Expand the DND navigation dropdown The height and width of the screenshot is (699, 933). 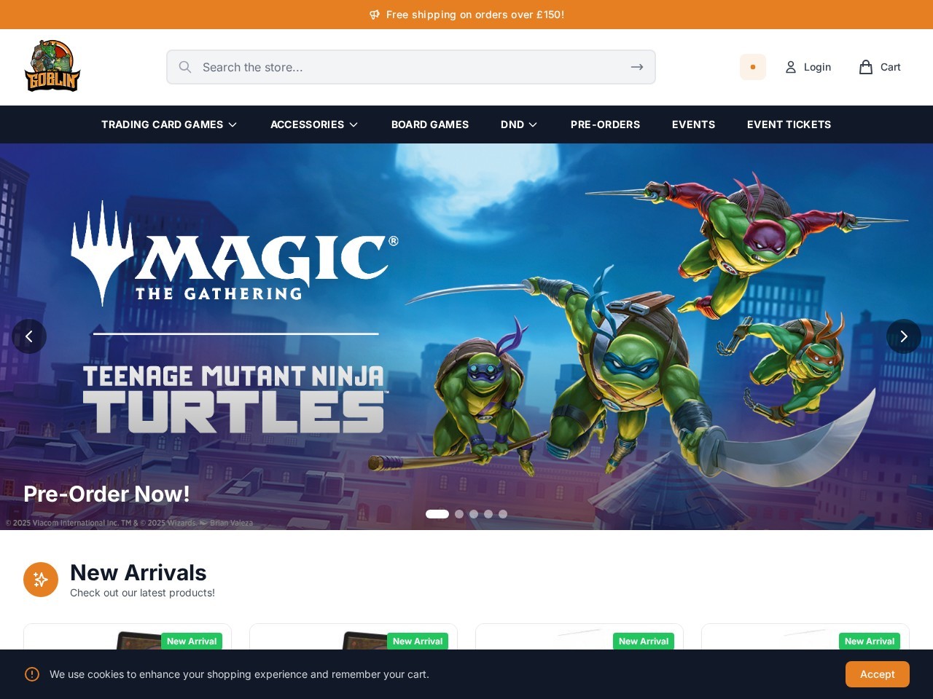[519, 125]
